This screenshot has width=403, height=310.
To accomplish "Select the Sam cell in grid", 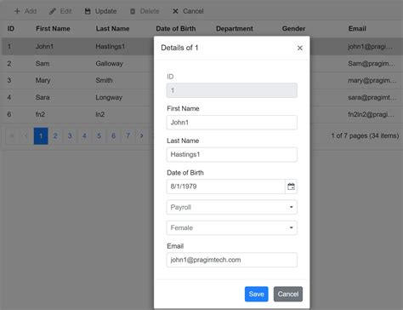I will 43,64.
